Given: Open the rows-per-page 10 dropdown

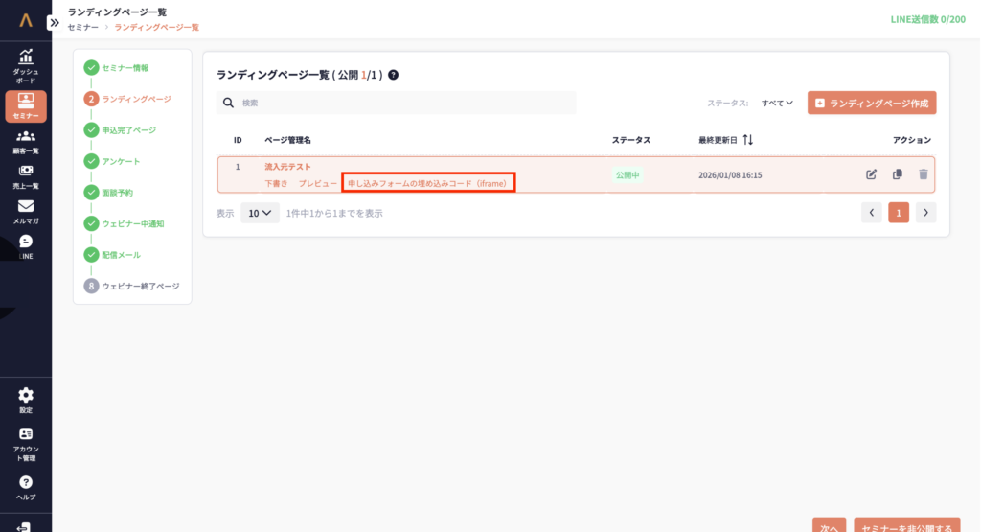Looking at the screenshot, I should pyautogui.click(x=260, y=213).
